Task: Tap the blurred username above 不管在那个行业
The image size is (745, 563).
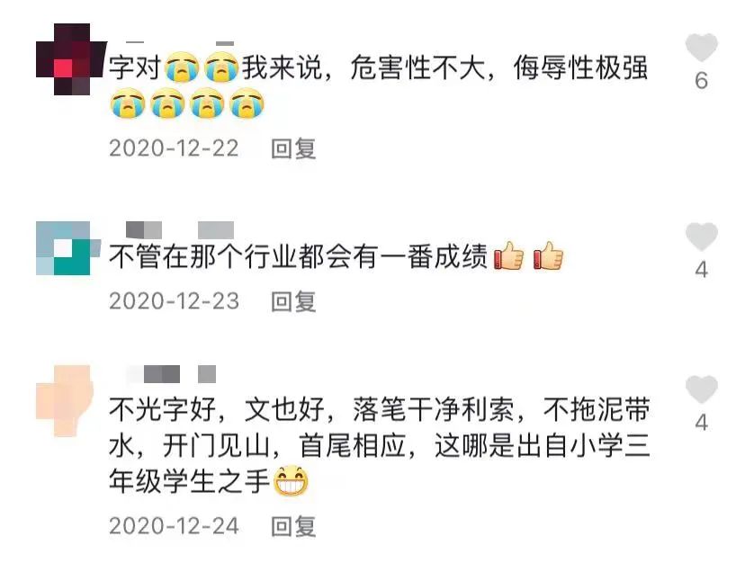Action: point(180,230)
